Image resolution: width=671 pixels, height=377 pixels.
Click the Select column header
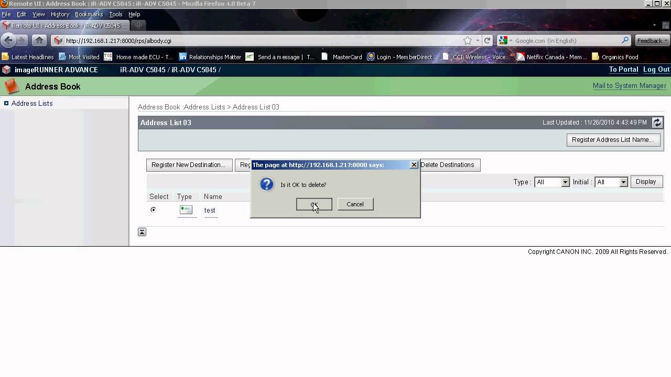[159, 197]
